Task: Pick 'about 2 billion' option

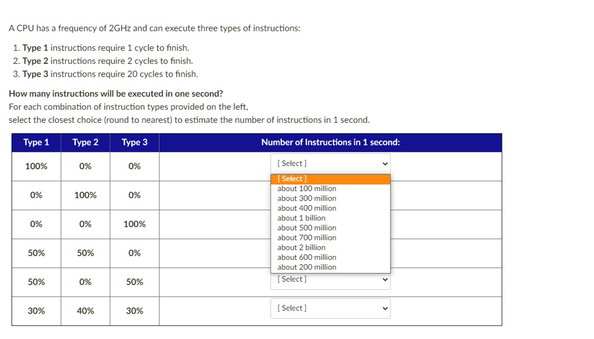Action: point(330,247)
